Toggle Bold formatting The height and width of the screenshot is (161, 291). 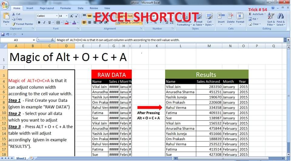tap(39, 23)
